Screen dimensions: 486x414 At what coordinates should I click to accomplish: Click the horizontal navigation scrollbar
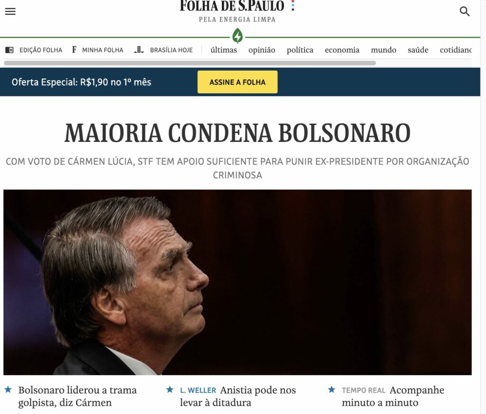[x=190, y=63]
